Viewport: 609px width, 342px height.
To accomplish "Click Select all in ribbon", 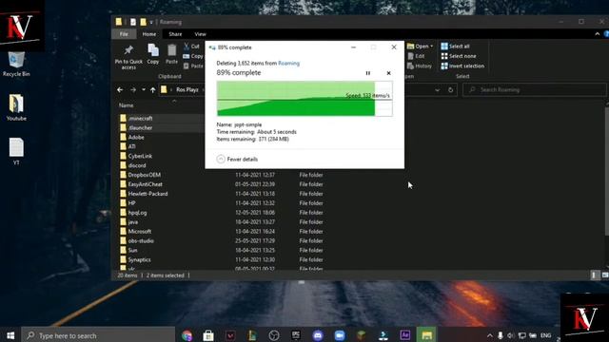I will 455,47.
